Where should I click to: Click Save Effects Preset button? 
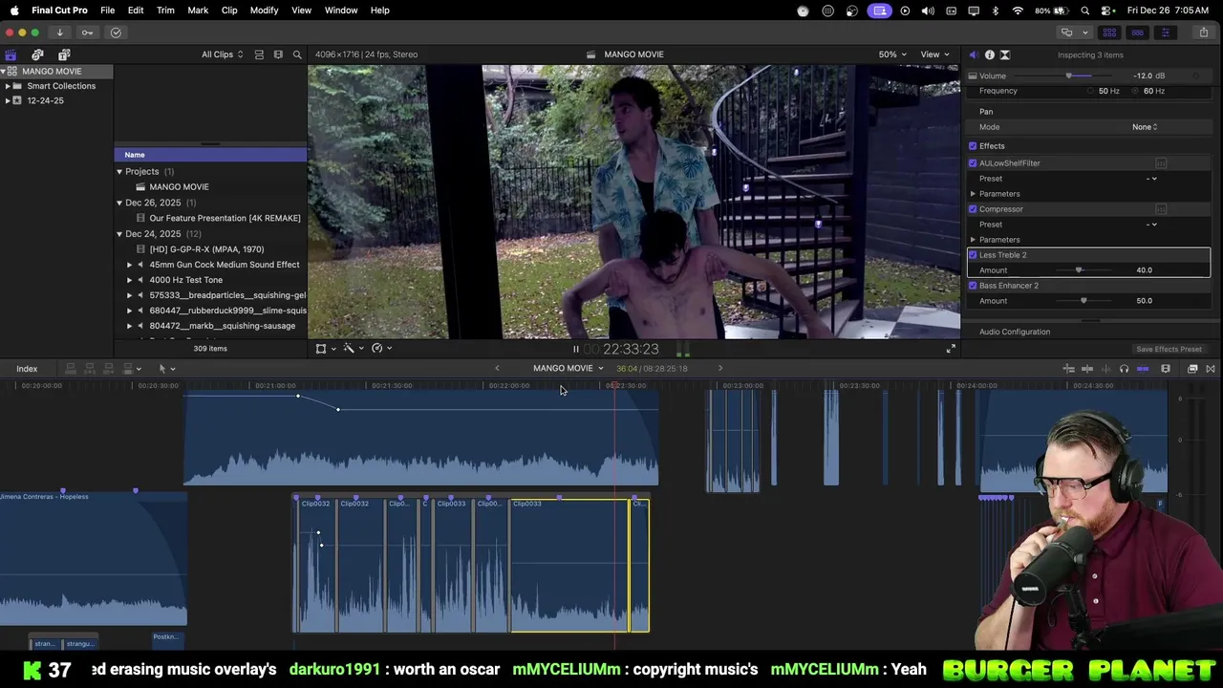1169,350
